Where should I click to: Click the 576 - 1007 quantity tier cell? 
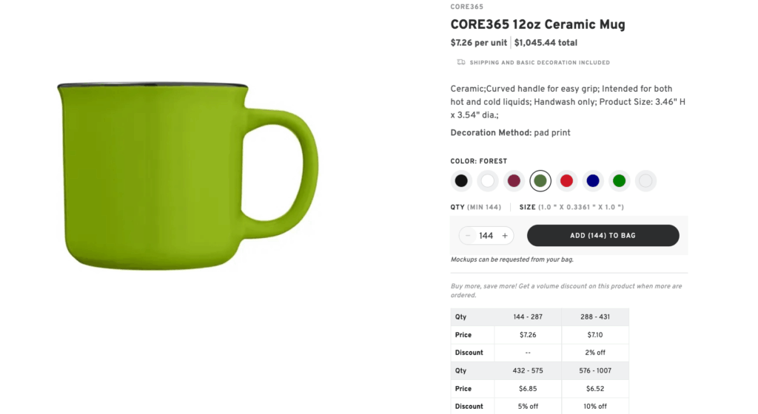(595, 370)
